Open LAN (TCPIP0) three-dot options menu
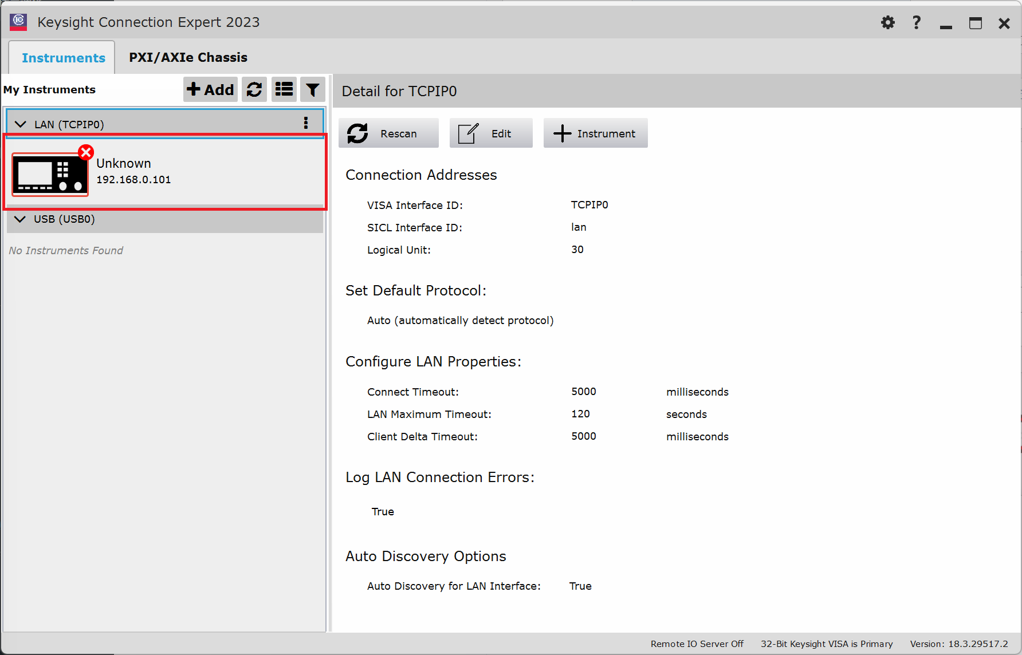The height and width of the screenshot is (655, 1022). pyautogui.click(x=306, y=123)
